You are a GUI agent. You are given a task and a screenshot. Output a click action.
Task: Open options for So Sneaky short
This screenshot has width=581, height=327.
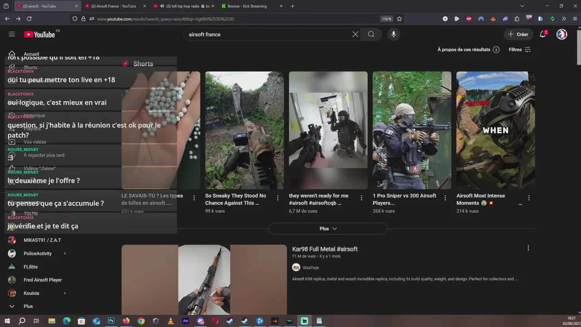(278, 198)
